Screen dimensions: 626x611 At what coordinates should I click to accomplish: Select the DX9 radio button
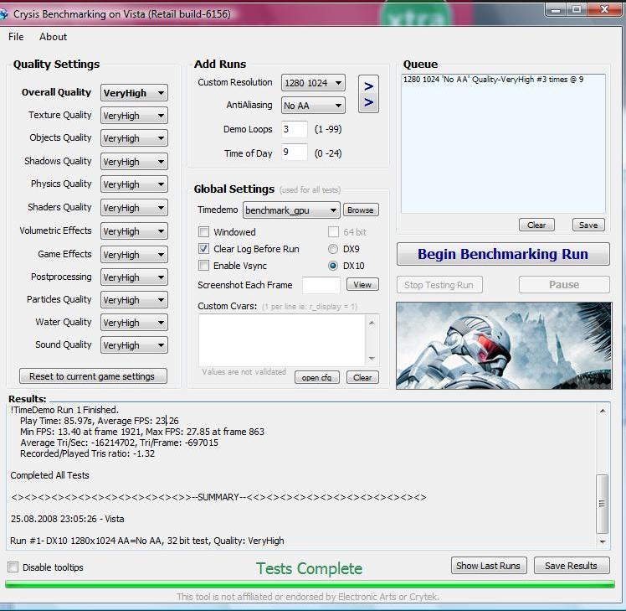coord(332,249)
